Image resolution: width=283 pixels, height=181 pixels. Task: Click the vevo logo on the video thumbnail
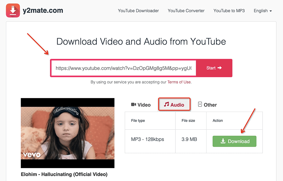(31, 154)
